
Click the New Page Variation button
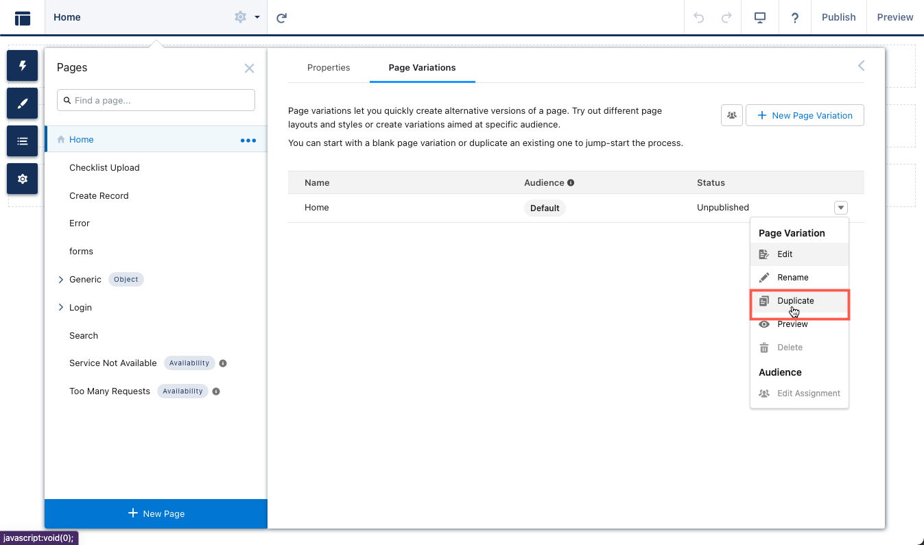click(x=805, y=115)
